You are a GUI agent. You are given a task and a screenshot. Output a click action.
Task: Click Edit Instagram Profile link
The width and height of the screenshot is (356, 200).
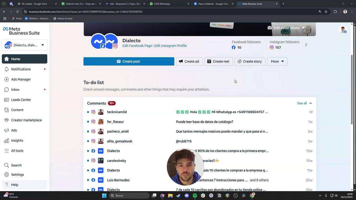(x=170, y=46)
